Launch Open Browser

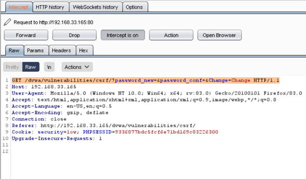[x=219, y=35]
